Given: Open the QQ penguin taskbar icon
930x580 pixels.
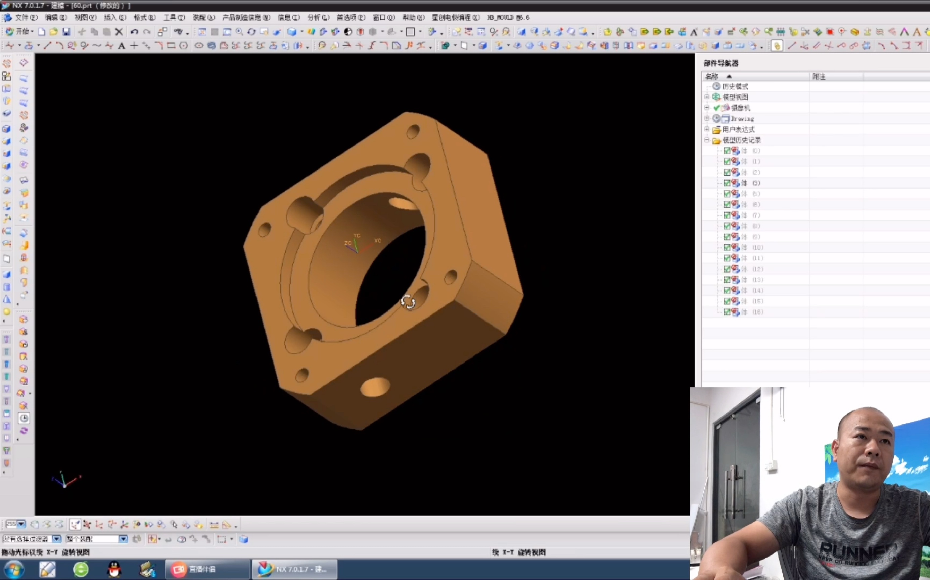Looking at the screenshot, I should (114, 569).
